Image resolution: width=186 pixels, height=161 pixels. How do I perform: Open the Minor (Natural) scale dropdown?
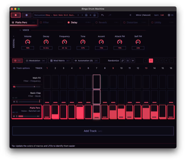pyautogui.click(x=143, y=15)
